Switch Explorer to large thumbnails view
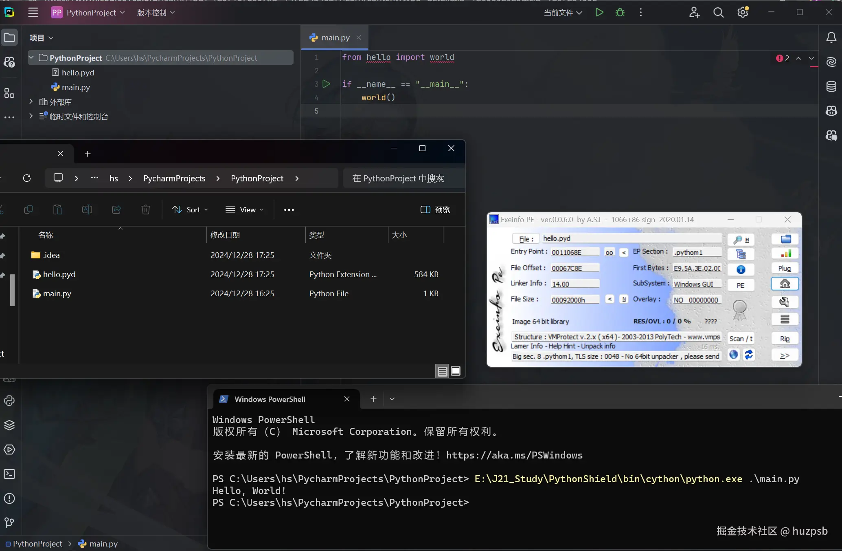 [456, 371]
